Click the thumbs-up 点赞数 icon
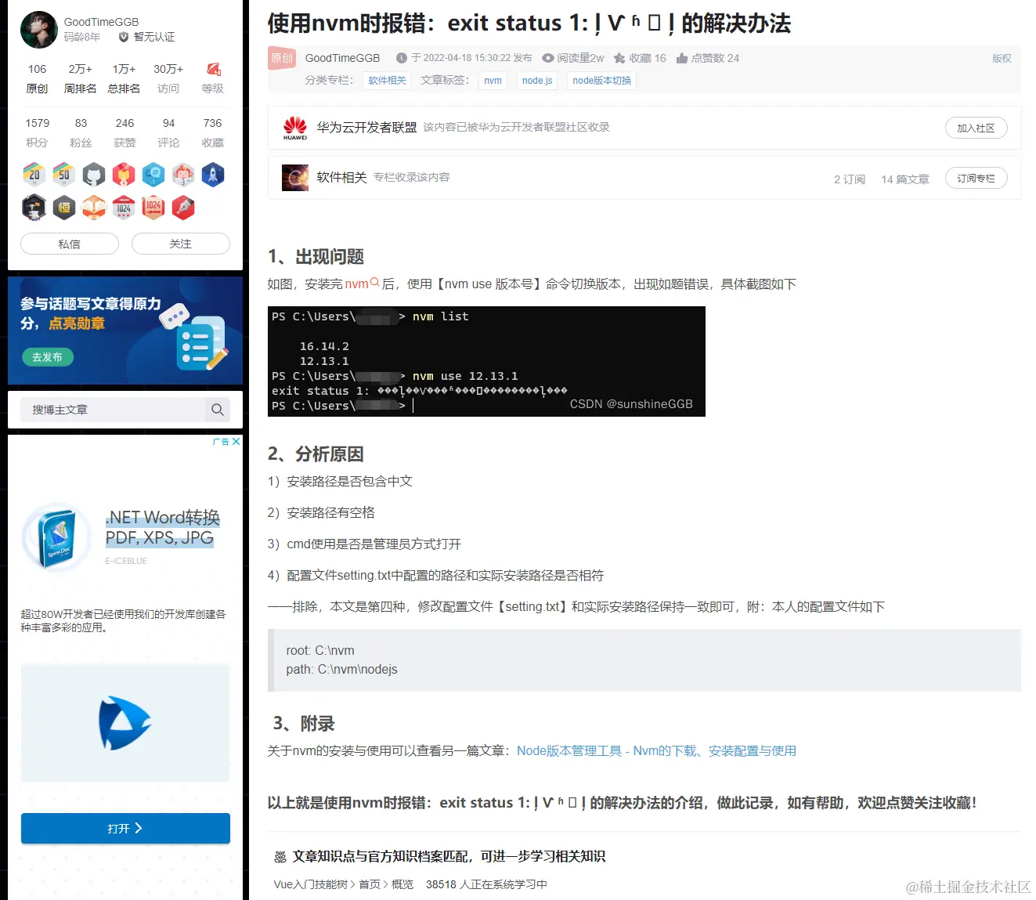The height and width of the screenshot is (900, 1036). tap(682, 58)
